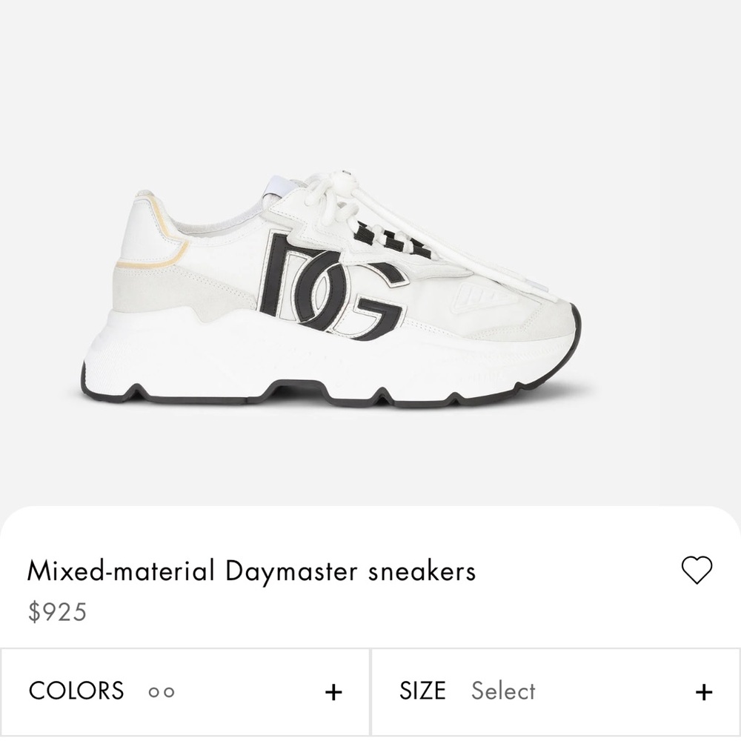Click the plus sign in the COLORS section
Screen dimensions: 741x741
tap(334, 691)
